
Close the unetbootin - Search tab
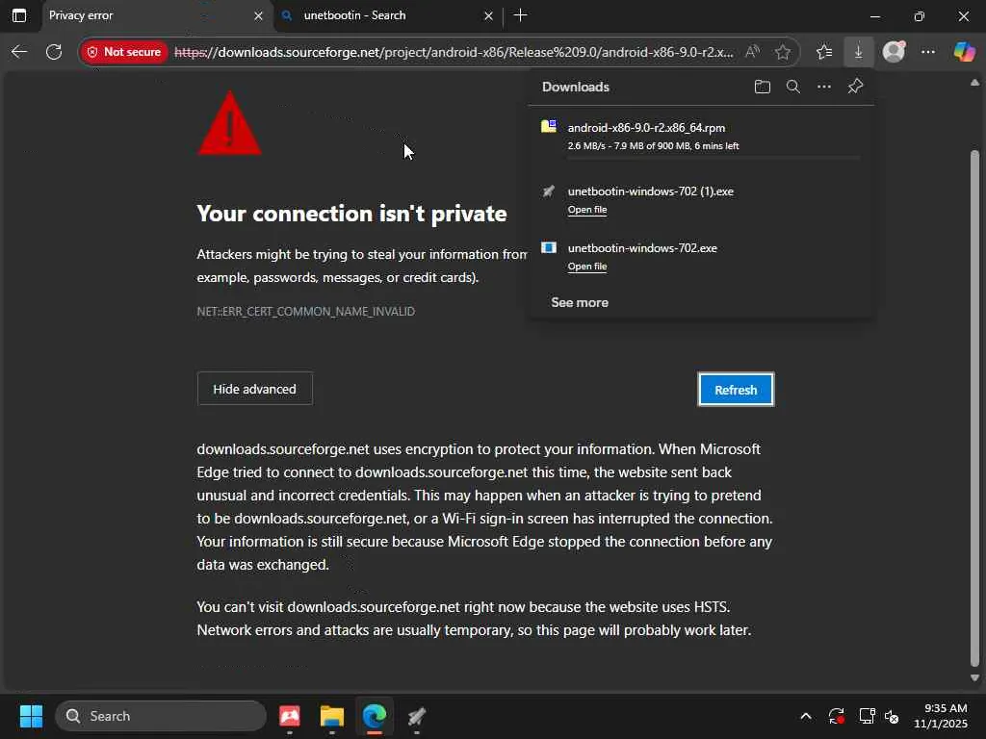pos(488,16)
